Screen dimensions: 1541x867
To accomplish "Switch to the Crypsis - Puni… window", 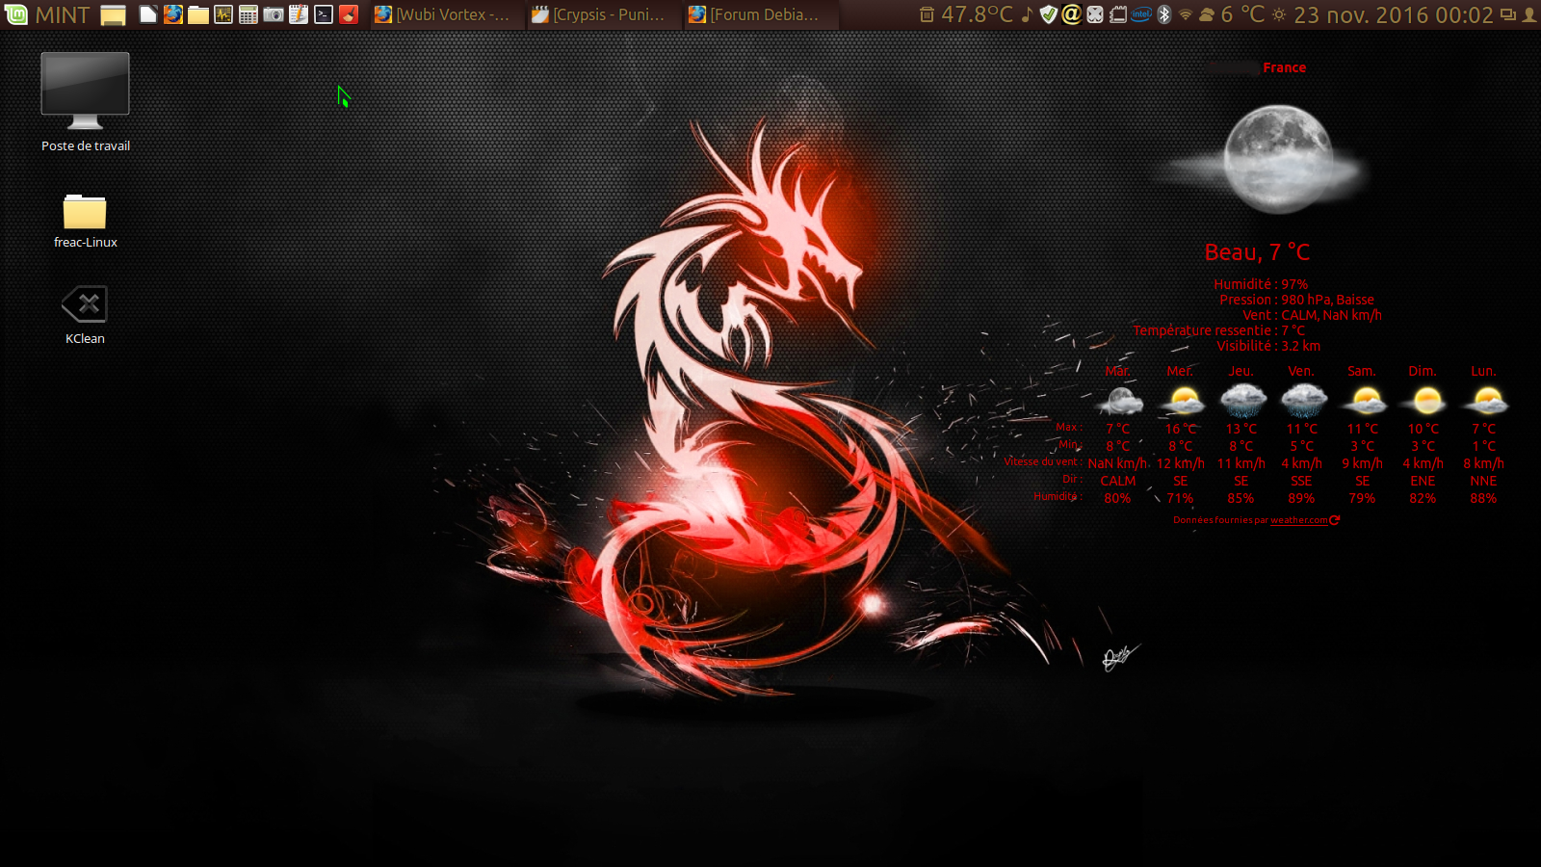I will click(600, 14).
